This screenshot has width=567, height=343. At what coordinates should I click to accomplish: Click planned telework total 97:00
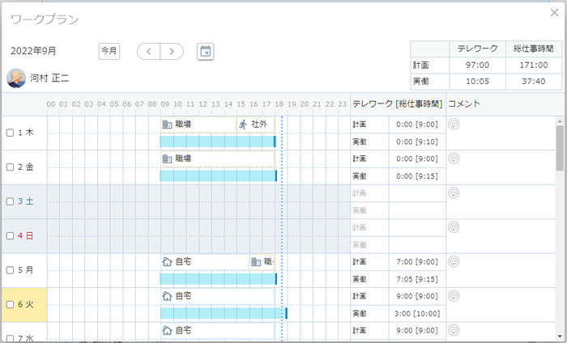click(x=477, y=65)
